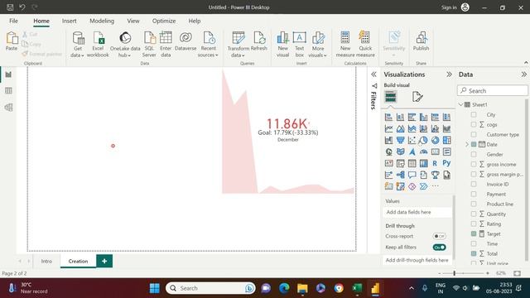530x298 pixels.
Task: Import an Excel workbook
Action: click(x=98, y=44)
